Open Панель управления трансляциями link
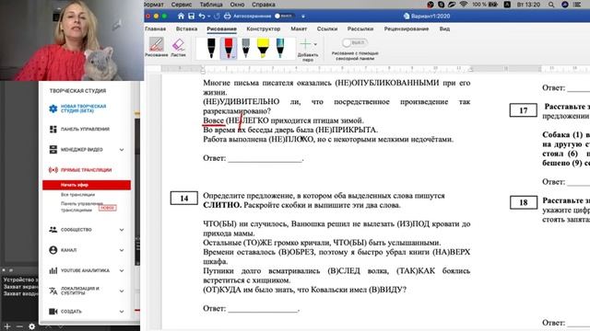The height and width of the screenshot is (331, 590). click(x=82, y=207)
